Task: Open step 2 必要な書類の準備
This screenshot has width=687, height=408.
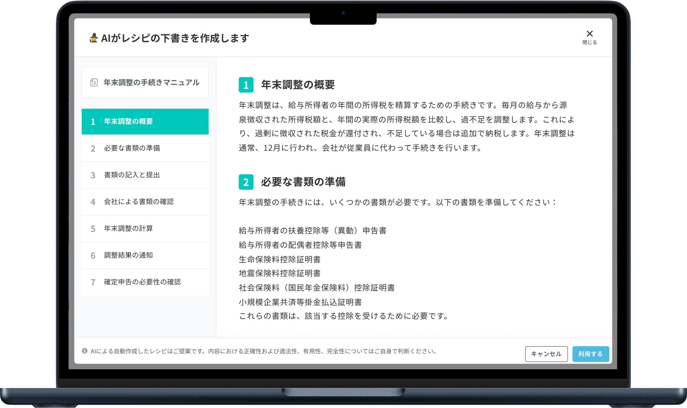Action: pos(145,148)
